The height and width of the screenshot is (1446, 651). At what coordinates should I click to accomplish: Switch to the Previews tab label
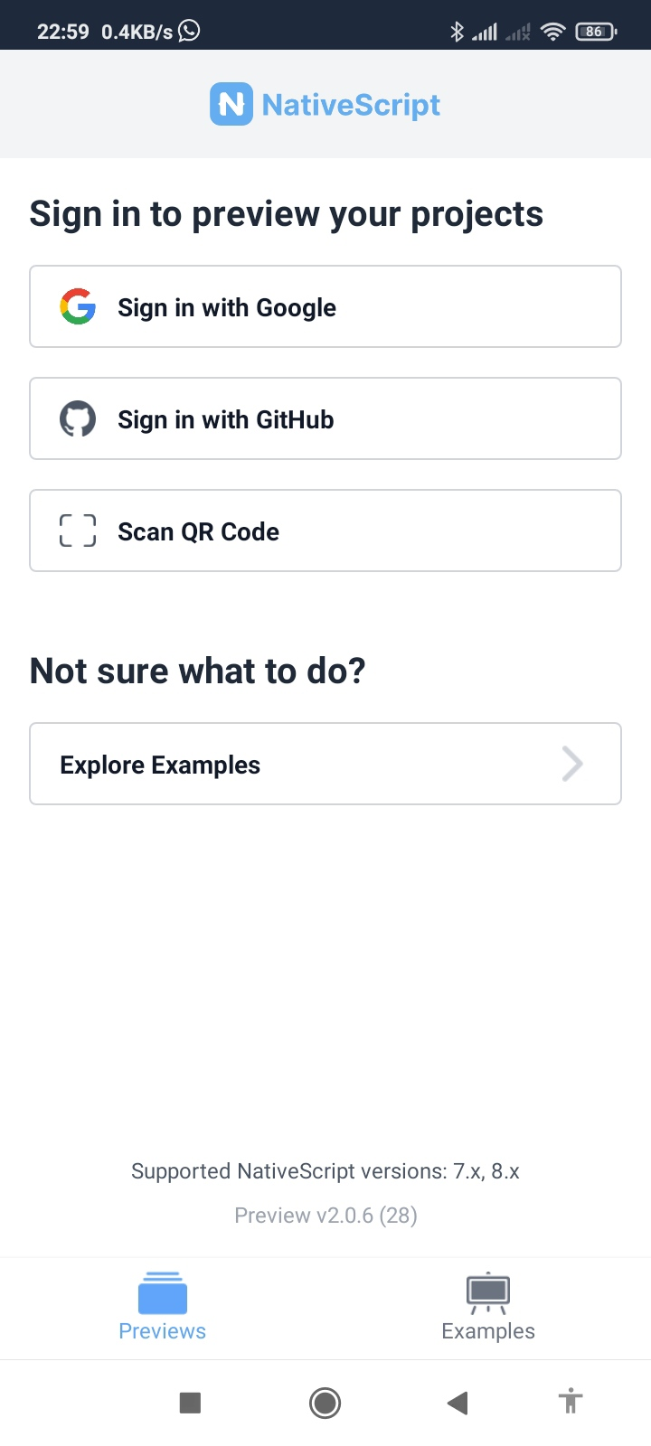point(163,1331)
